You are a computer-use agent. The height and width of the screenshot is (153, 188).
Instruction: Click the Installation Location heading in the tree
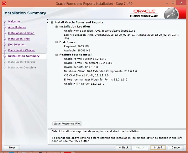point(75,27)
